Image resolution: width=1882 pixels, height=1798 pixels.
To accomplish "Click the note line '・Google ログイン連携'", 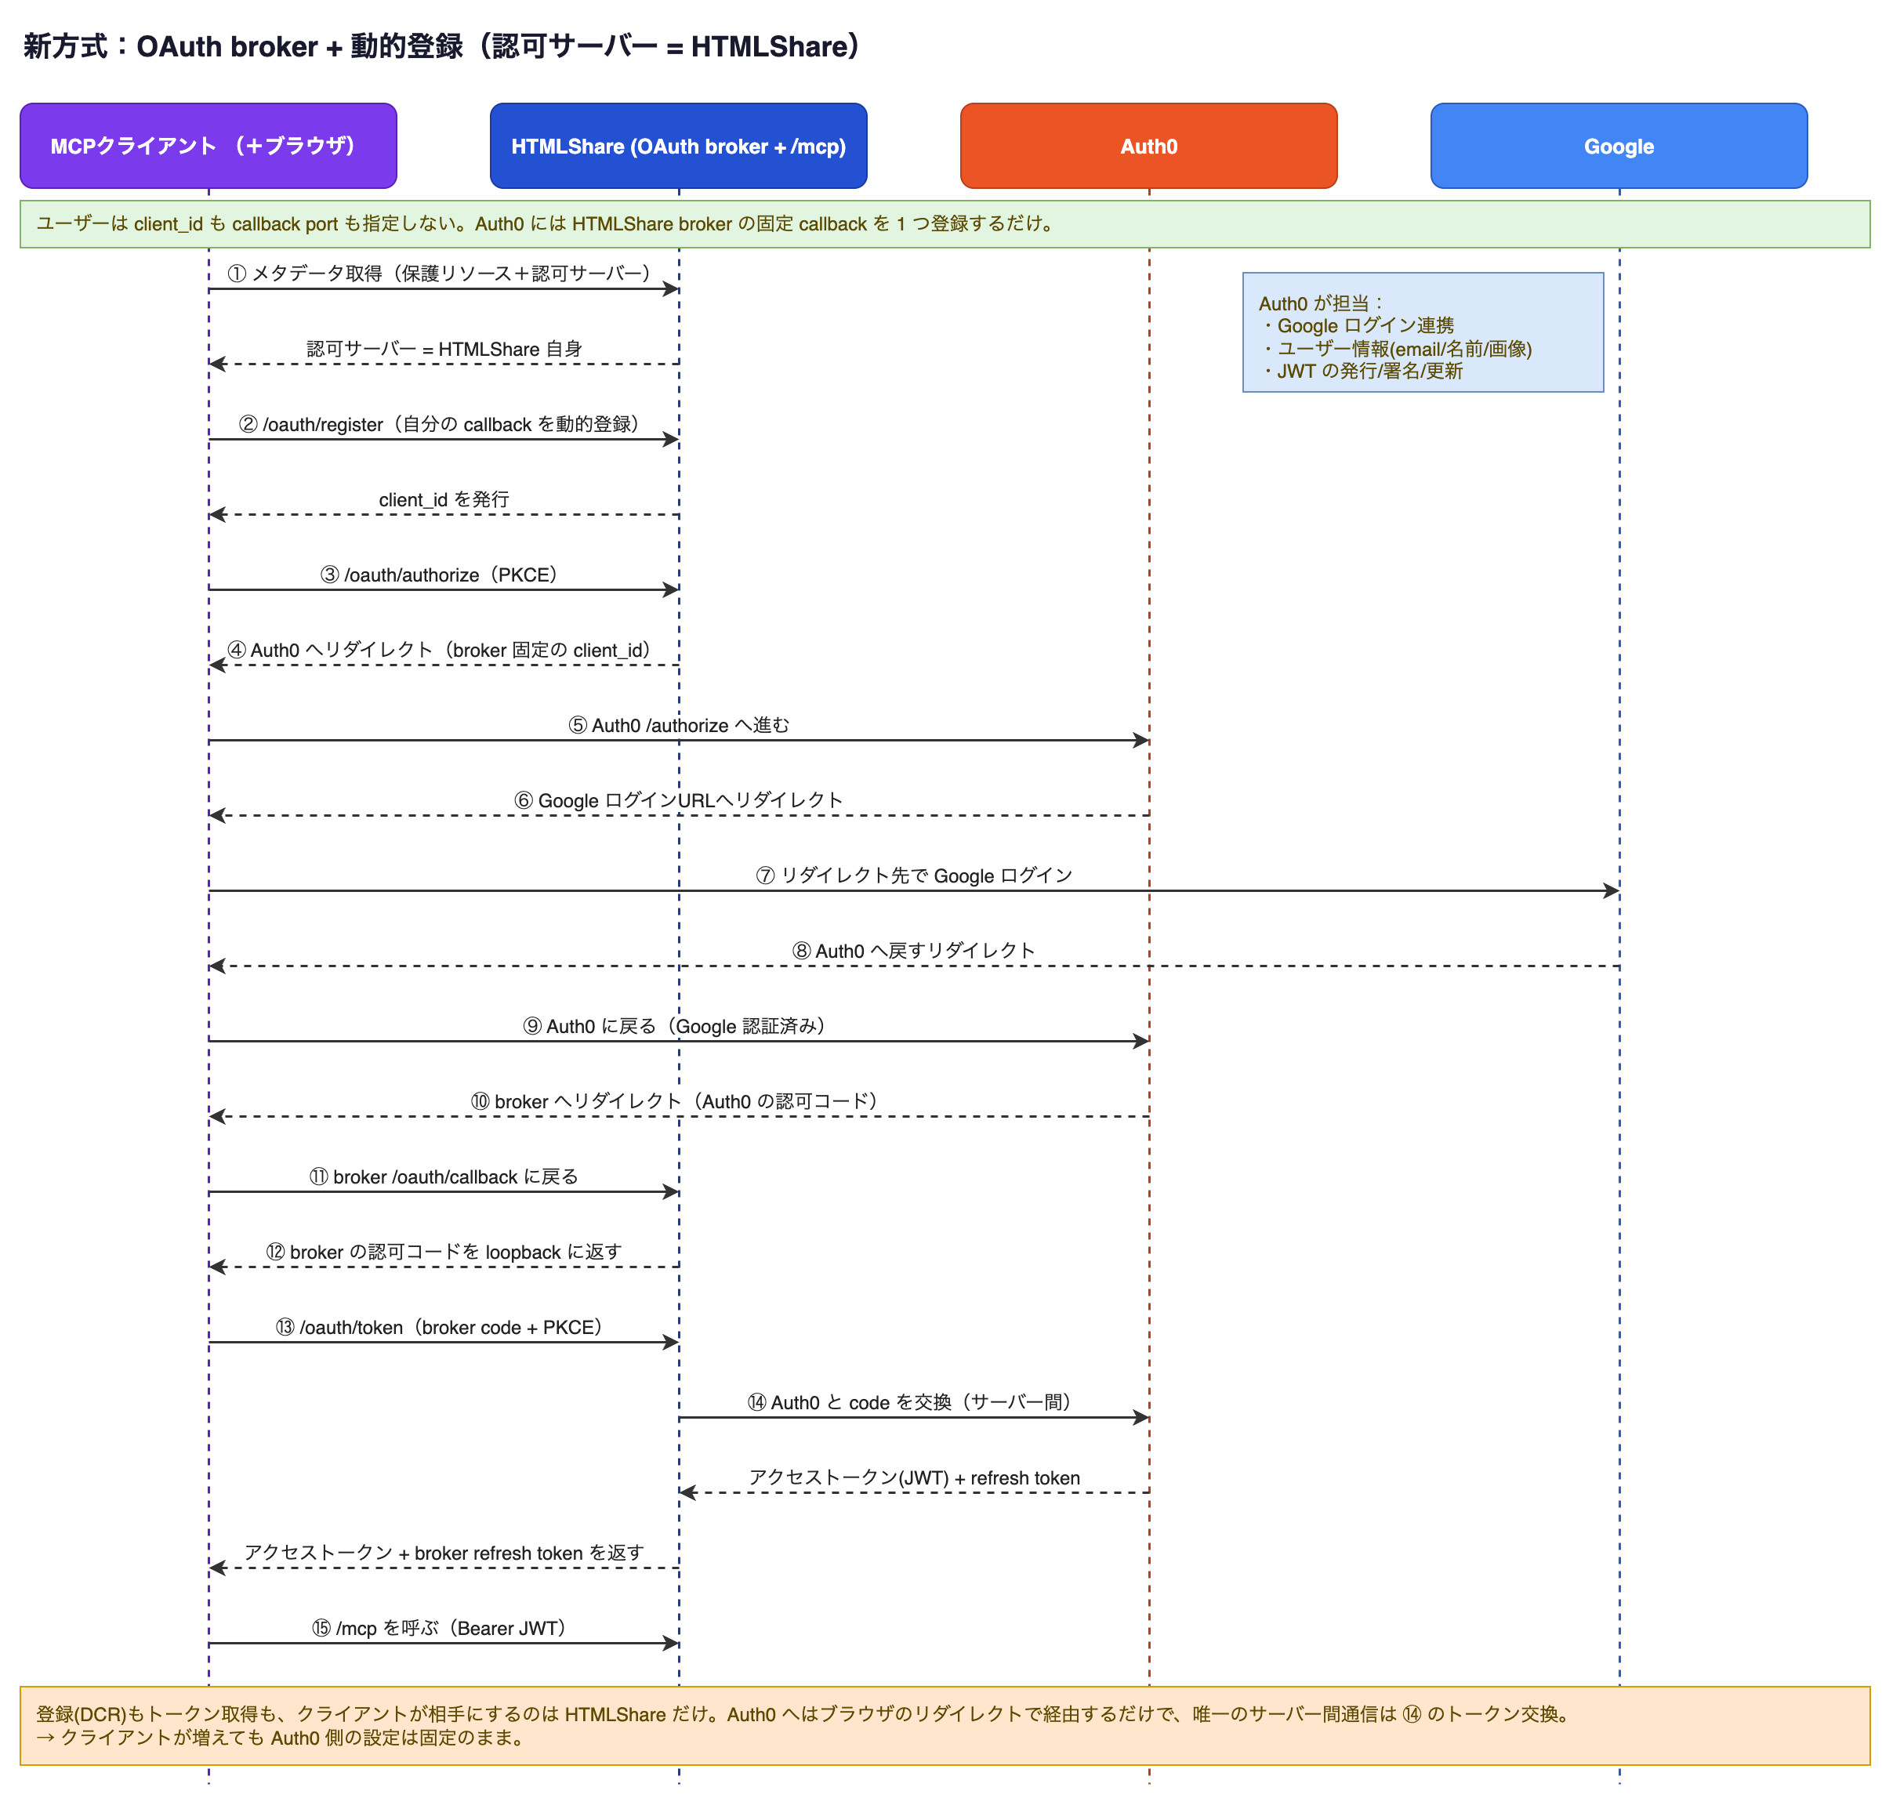I will point(1357,326).
